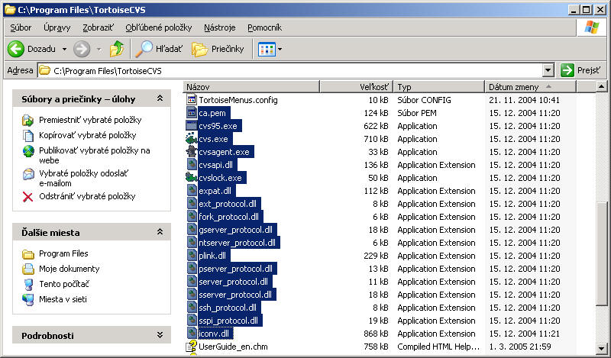Open the Pomocník menu

[x=264, y=27]
